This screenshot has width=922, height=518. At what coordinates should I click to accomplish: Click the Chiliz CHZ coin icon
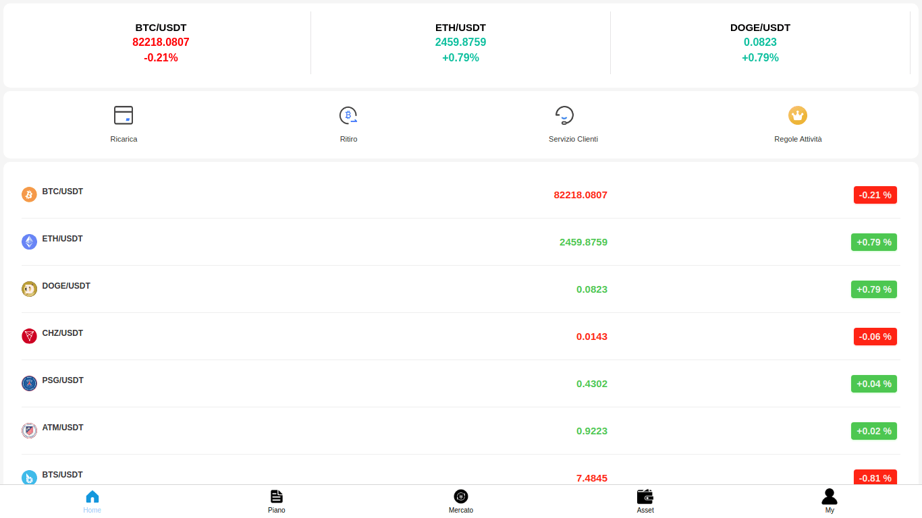click(29, 336)
